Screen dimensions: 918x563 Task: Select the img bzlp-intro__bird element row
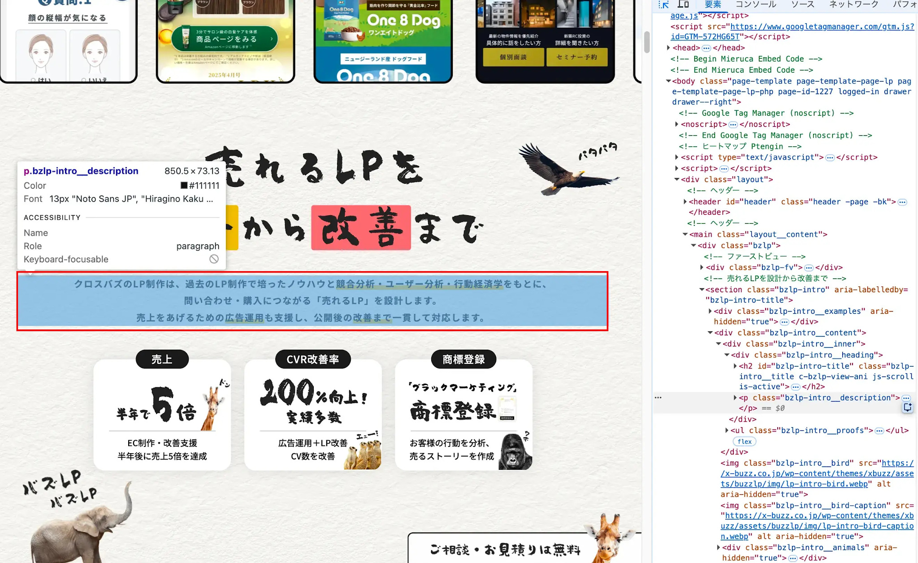tap(817, 479)
